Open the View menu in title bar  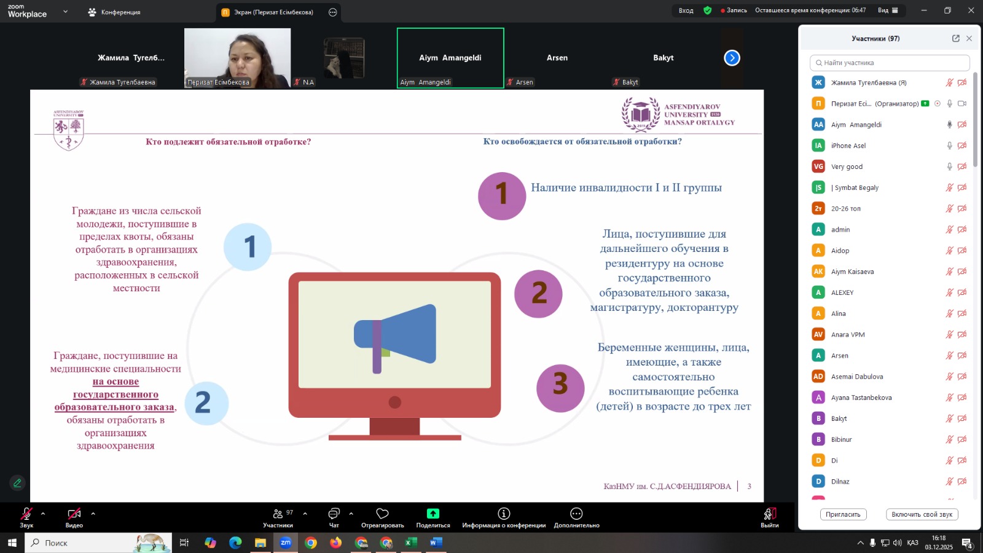(x=887, y=10)
